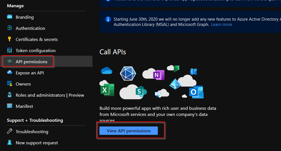Click the Authentication icon
Screen dimensions: 281x151
[x=10, y=28]
